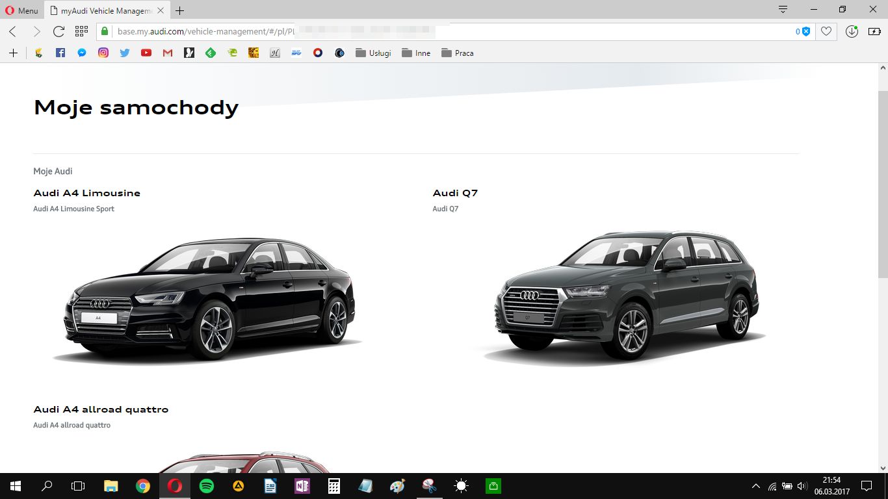Open the Audi A4 allroad quattro heading
The width and height of the screenshot is (888, 499).
pos(101,409)
